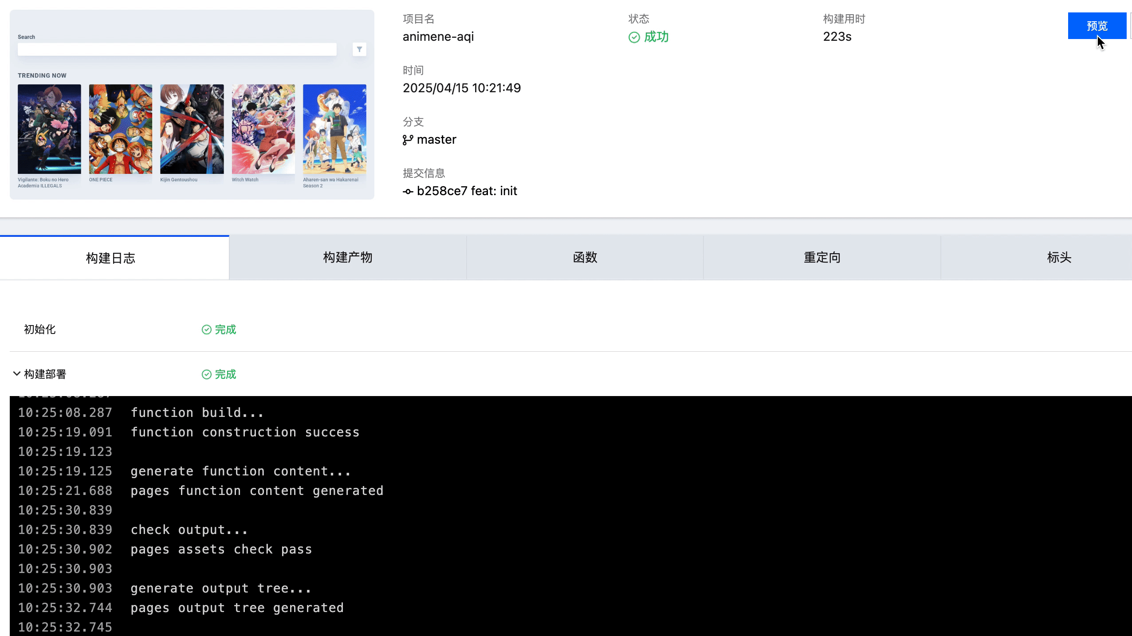Click the 构建部署 stage label
The height and width of the screenshot is (636, 1132).
[45, 374]
